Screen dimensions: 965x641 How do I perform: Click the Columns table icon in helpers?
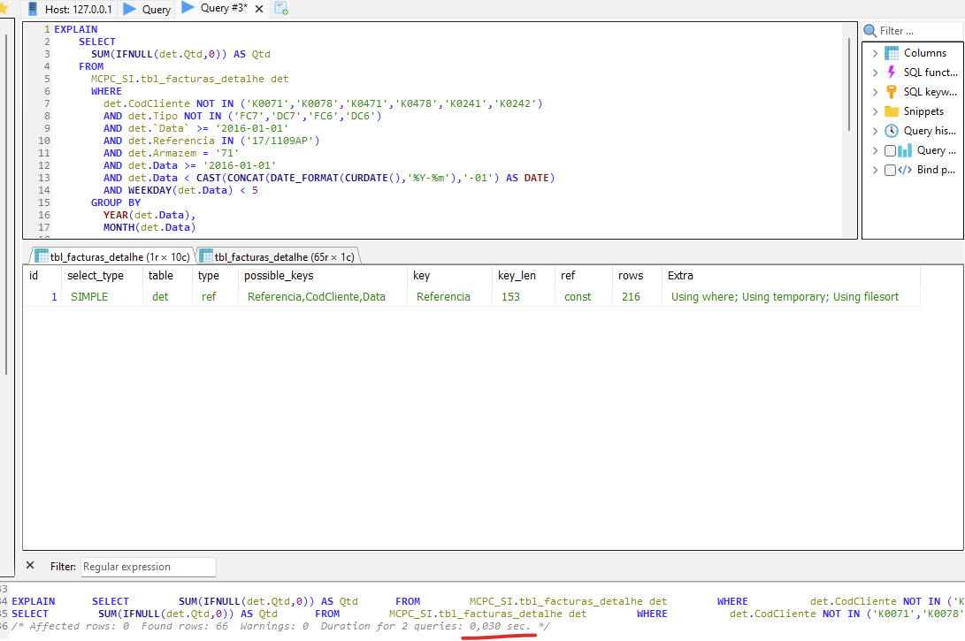point(892,53)
